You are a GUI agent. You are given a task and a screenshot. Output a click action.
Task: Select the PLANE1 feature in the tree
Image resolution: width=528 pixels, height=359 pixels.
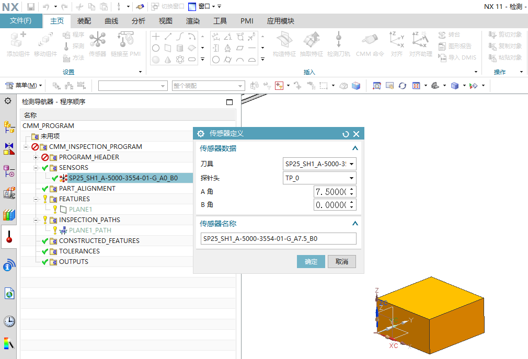80,209
